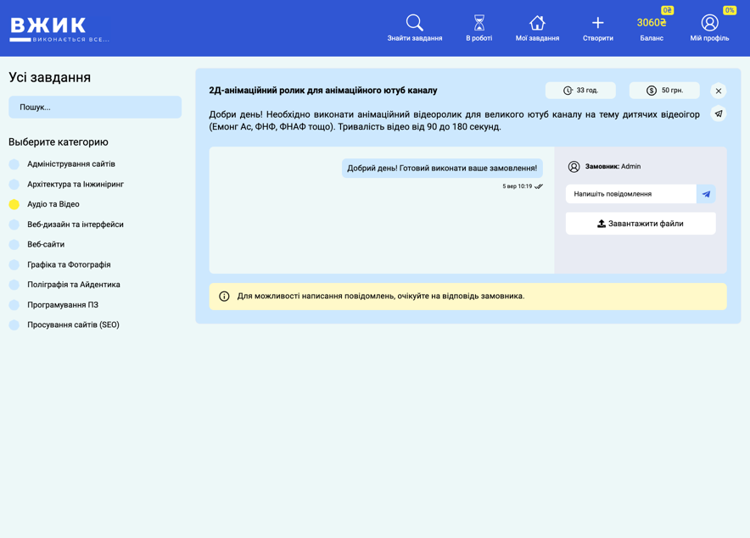Open Мій профіль user icon
Viewport: 750px width, 538px height.
click(709, 23)
